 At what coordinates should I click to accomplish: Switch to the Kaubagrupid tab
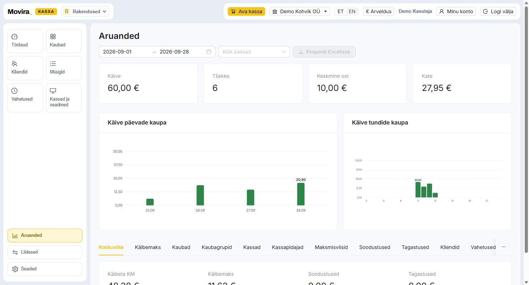[217, 247]
